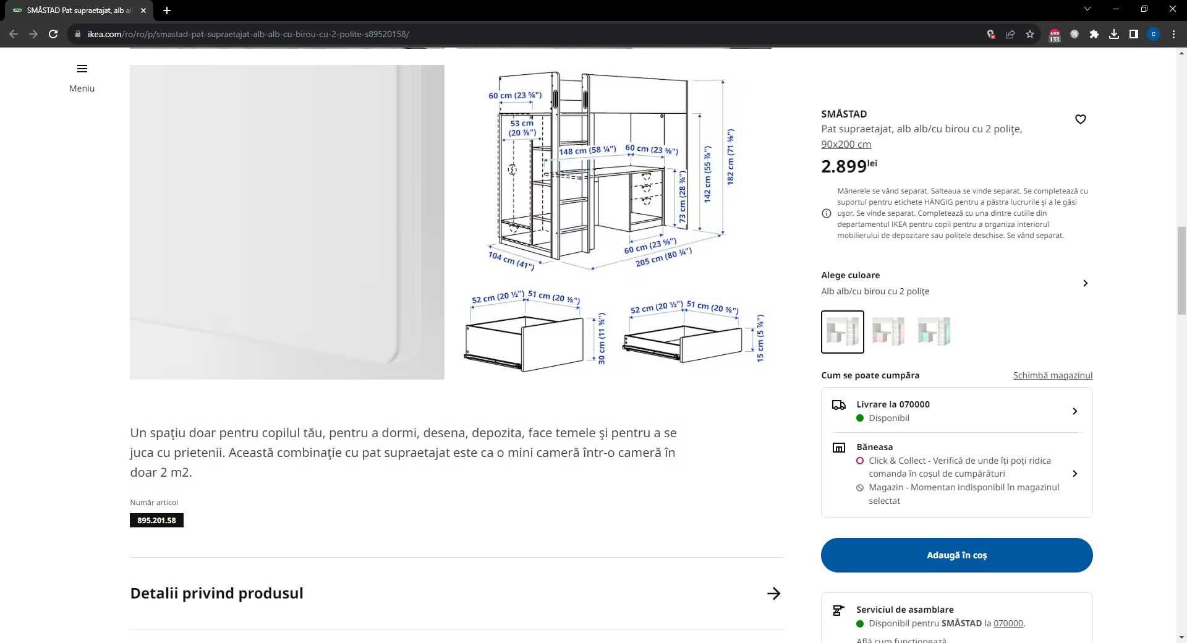Image resolution: width=1187 pixels, height=643 pixels.
Task: Click the article number 895.201.58 badge
Action: click(156, 521)
